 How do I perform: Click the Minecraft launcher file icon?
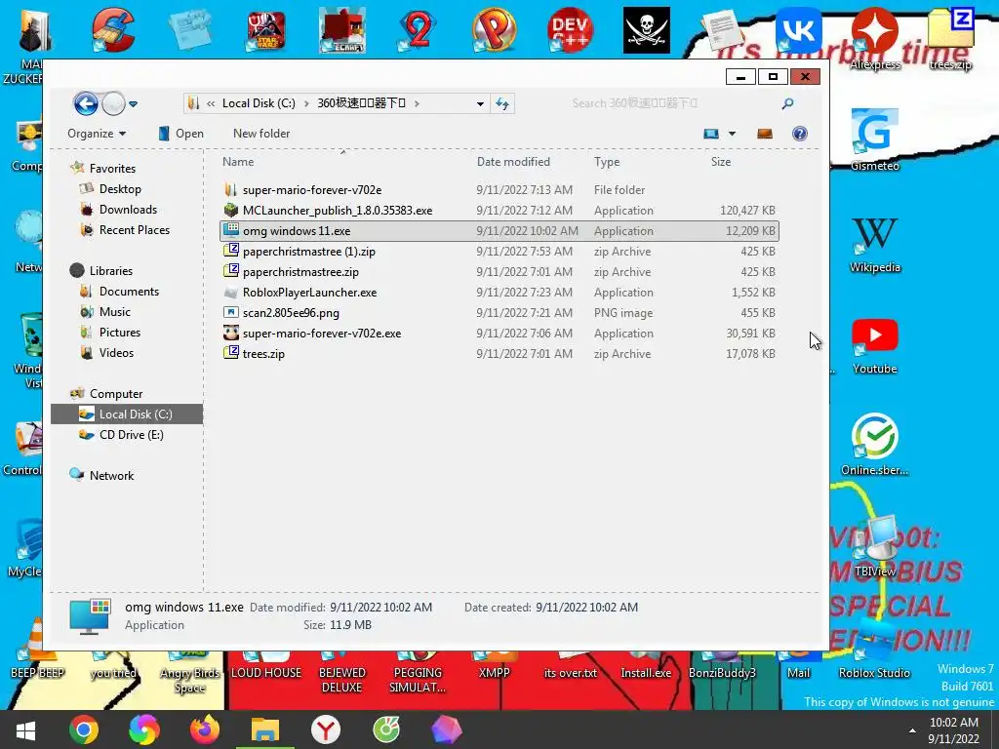point(230,210)
